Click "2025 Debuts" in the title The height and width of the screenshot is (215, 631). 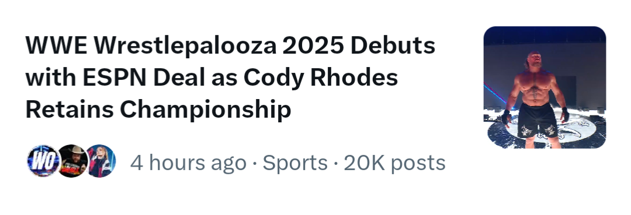coord(359,45)
